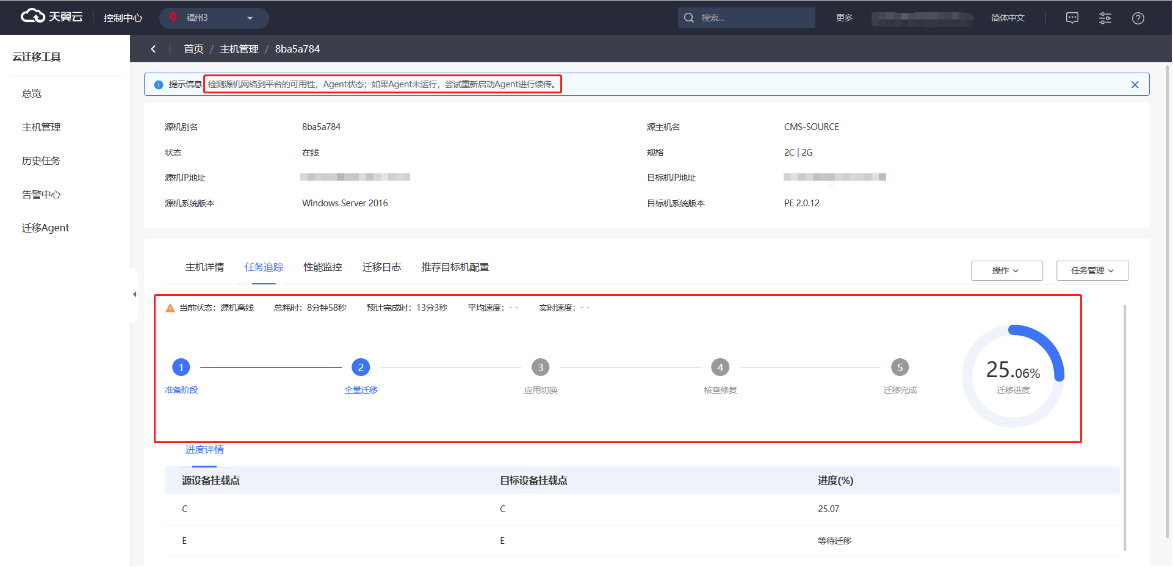The width and height of the screenshot is (1173, 567).
Task: Go to 主机管理 breadcrumb link
Action: [x=239, y=49]
